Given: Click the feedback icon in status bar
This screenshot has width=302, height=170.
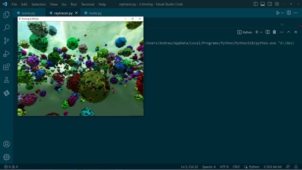Looking at the screenshot, I should (288, 167).
